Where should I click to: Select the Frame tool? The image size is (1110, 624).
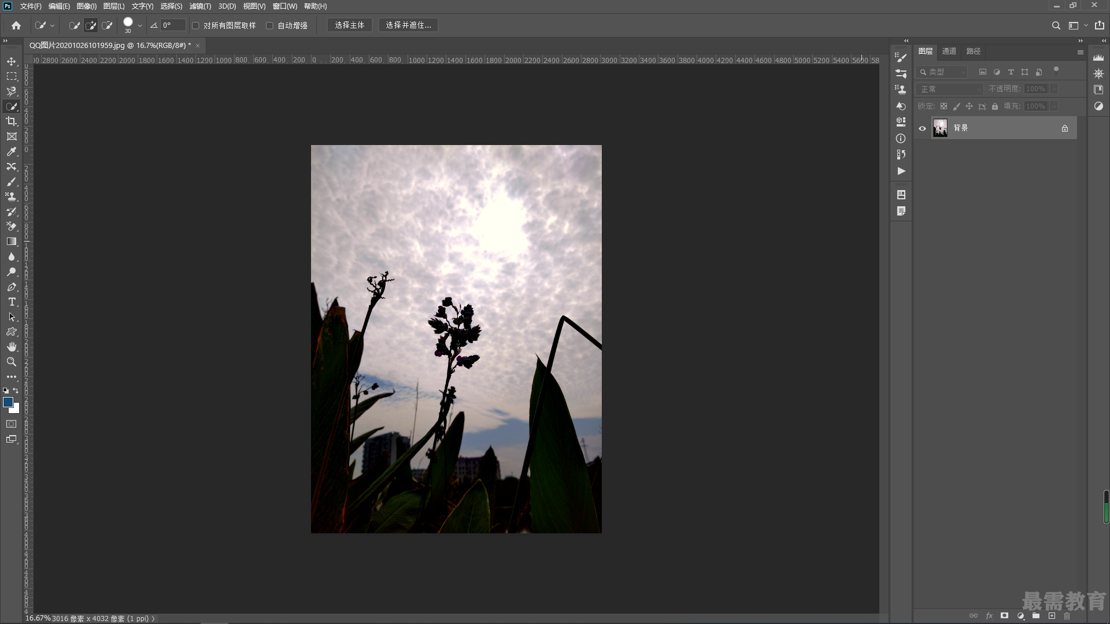point(12,136)
